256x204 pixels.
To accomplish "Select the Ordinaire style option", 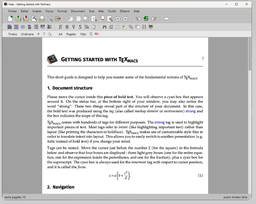I will pos(27,34).
